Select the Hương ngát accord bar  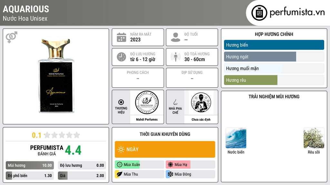click(x=274, y=57)
